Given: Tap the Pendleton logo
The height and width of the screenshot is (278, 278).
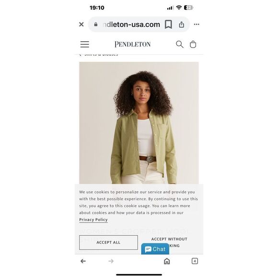Looking at the screenshot, I should [x=133, y=44].
